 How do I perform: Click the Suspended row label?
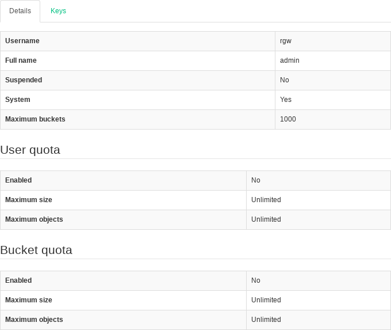coord(24,80)
